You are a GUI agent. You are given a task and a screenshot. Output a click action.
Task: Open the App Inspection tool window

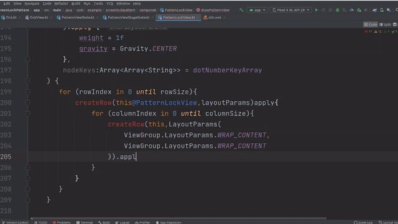[x=169, y=222]
